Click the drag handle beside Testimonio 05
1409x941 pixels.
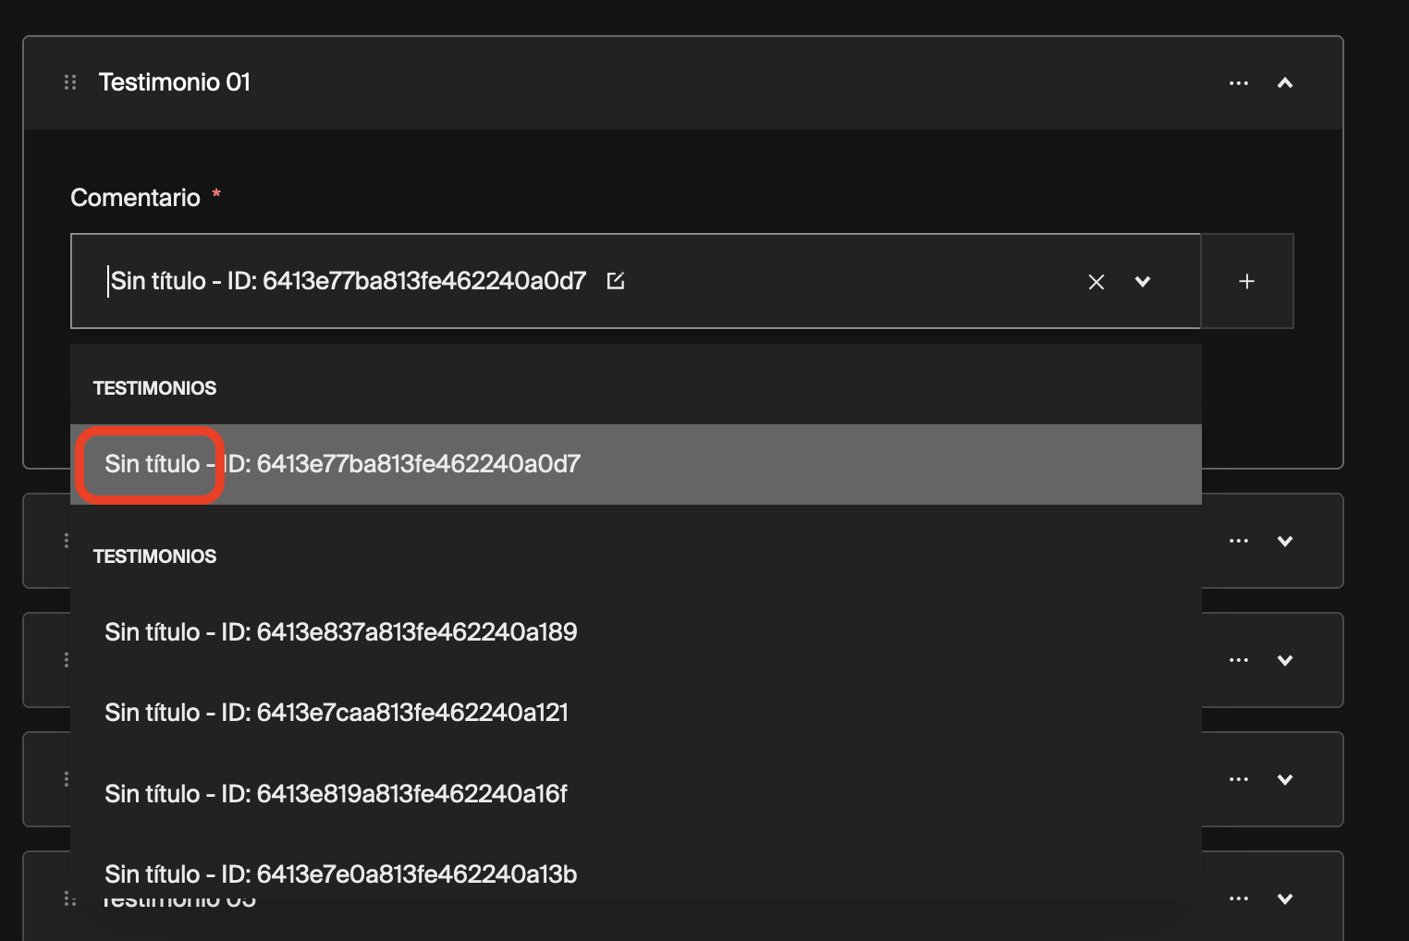(66, 898)
